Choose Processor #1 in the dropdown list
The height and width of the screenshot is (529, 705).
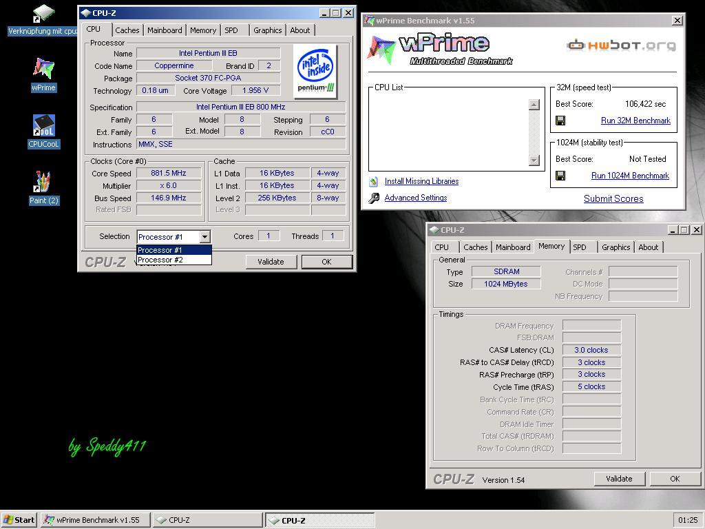(173, 250)
